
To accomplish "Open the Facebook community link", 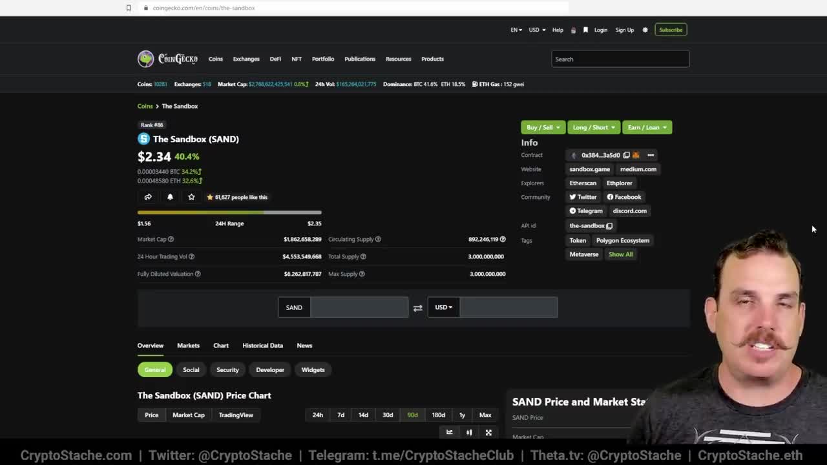I will (624, 197).
